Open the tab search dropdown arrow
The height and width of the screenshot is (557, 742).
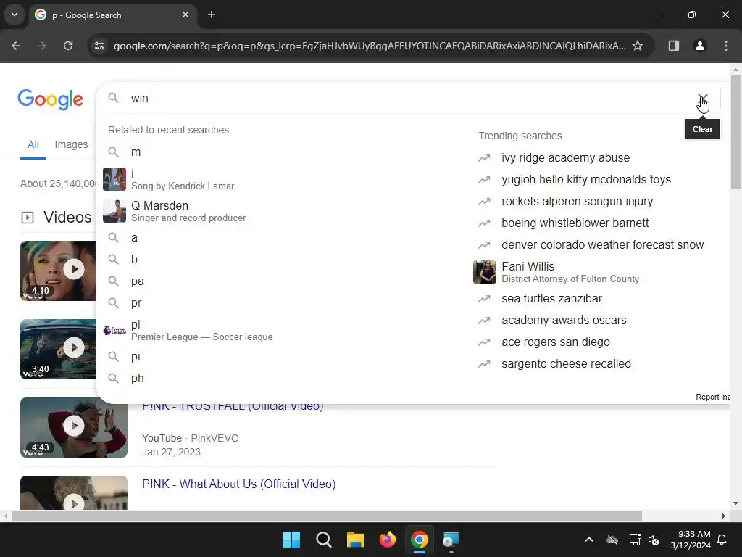(x=14, y=15)
